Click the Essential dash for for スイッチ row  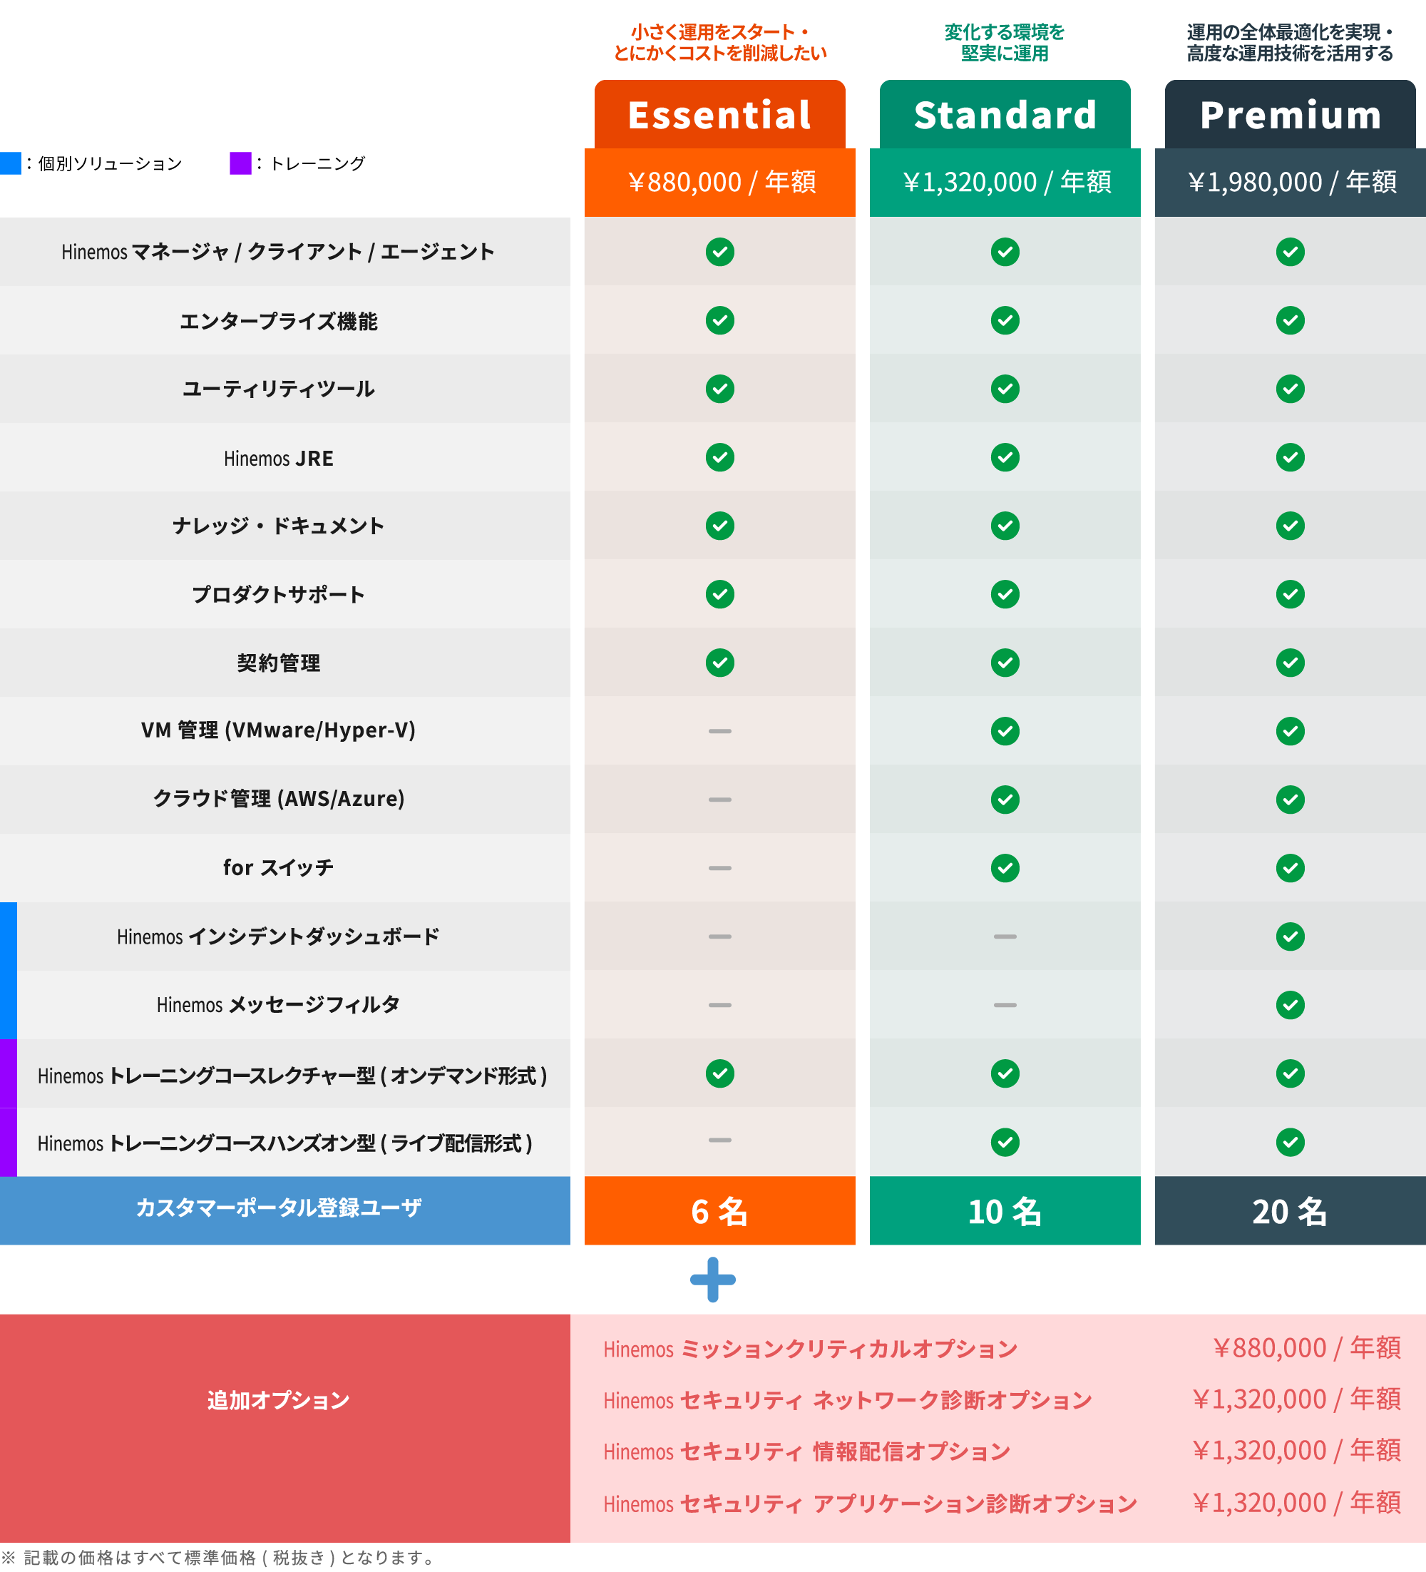[x=719, y=868]
